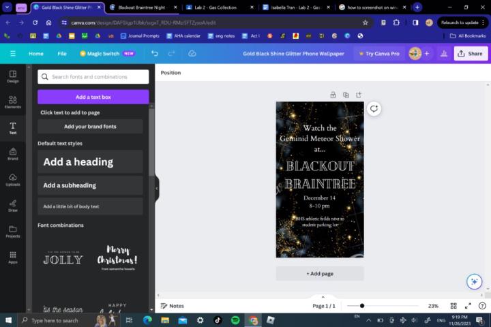Image resolution: width=491 pixels, height=327 pixels.
Task: Switch to Lab 2 - Gas Collection tab
Action: (219, 7)
